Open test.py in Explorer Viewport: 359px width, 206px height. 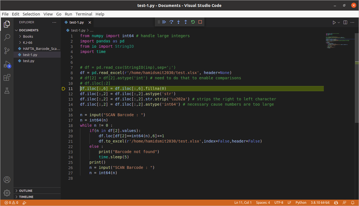pos(37,61)
